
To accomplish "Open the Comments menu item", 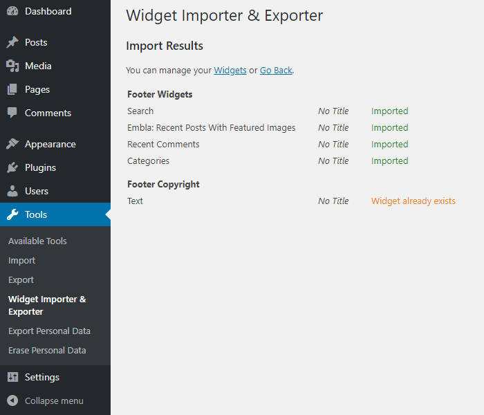I will [x=48, y=113].
